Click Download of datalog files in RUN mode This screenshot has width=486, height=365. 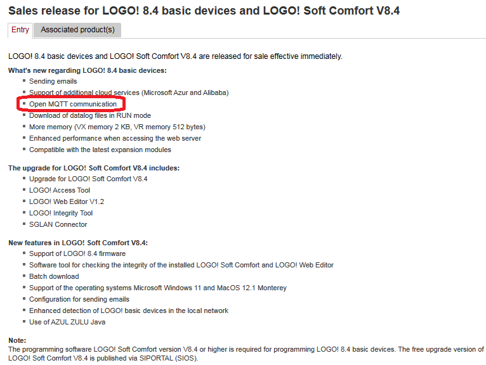coord(90,115)
